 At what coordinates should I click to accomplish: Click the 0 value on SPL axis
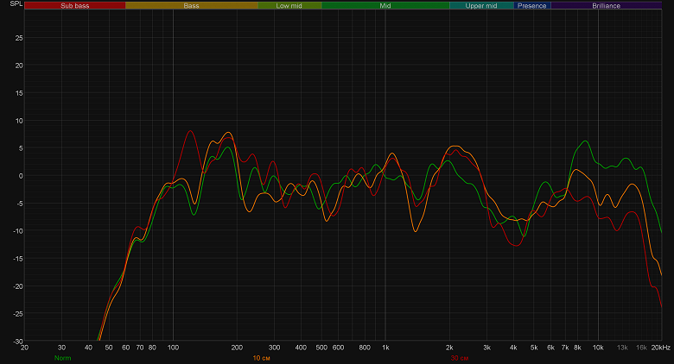(x=21, y=176)
